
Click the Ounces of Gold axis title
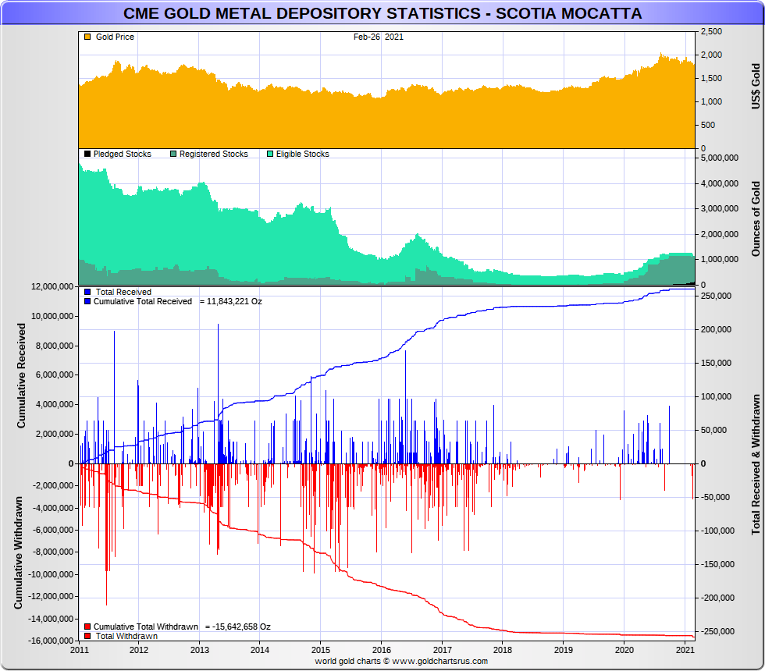coord(756,219)
